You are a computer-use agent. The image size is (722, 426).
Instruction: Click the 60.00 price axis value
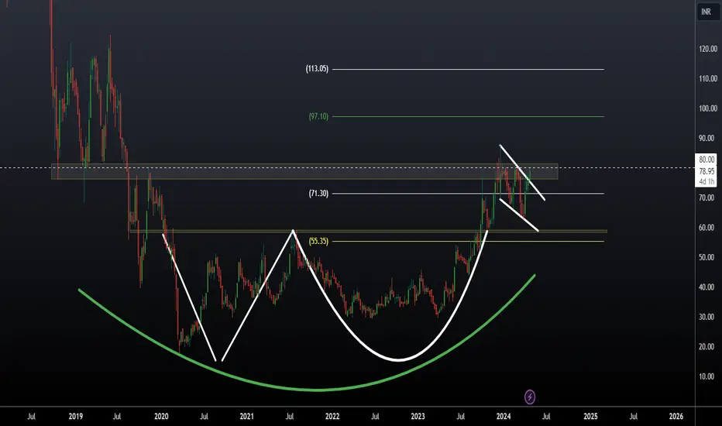coord(708,228)
